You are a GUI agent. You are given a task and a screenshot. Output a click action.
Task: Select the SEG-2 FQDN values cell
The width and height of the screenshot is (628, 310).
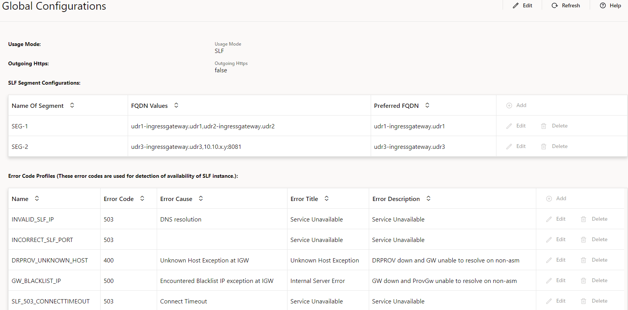pos(186,147)
